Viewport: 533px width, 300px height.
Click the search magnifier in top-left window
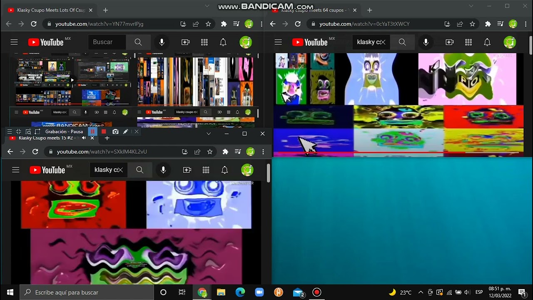[138, 42]
